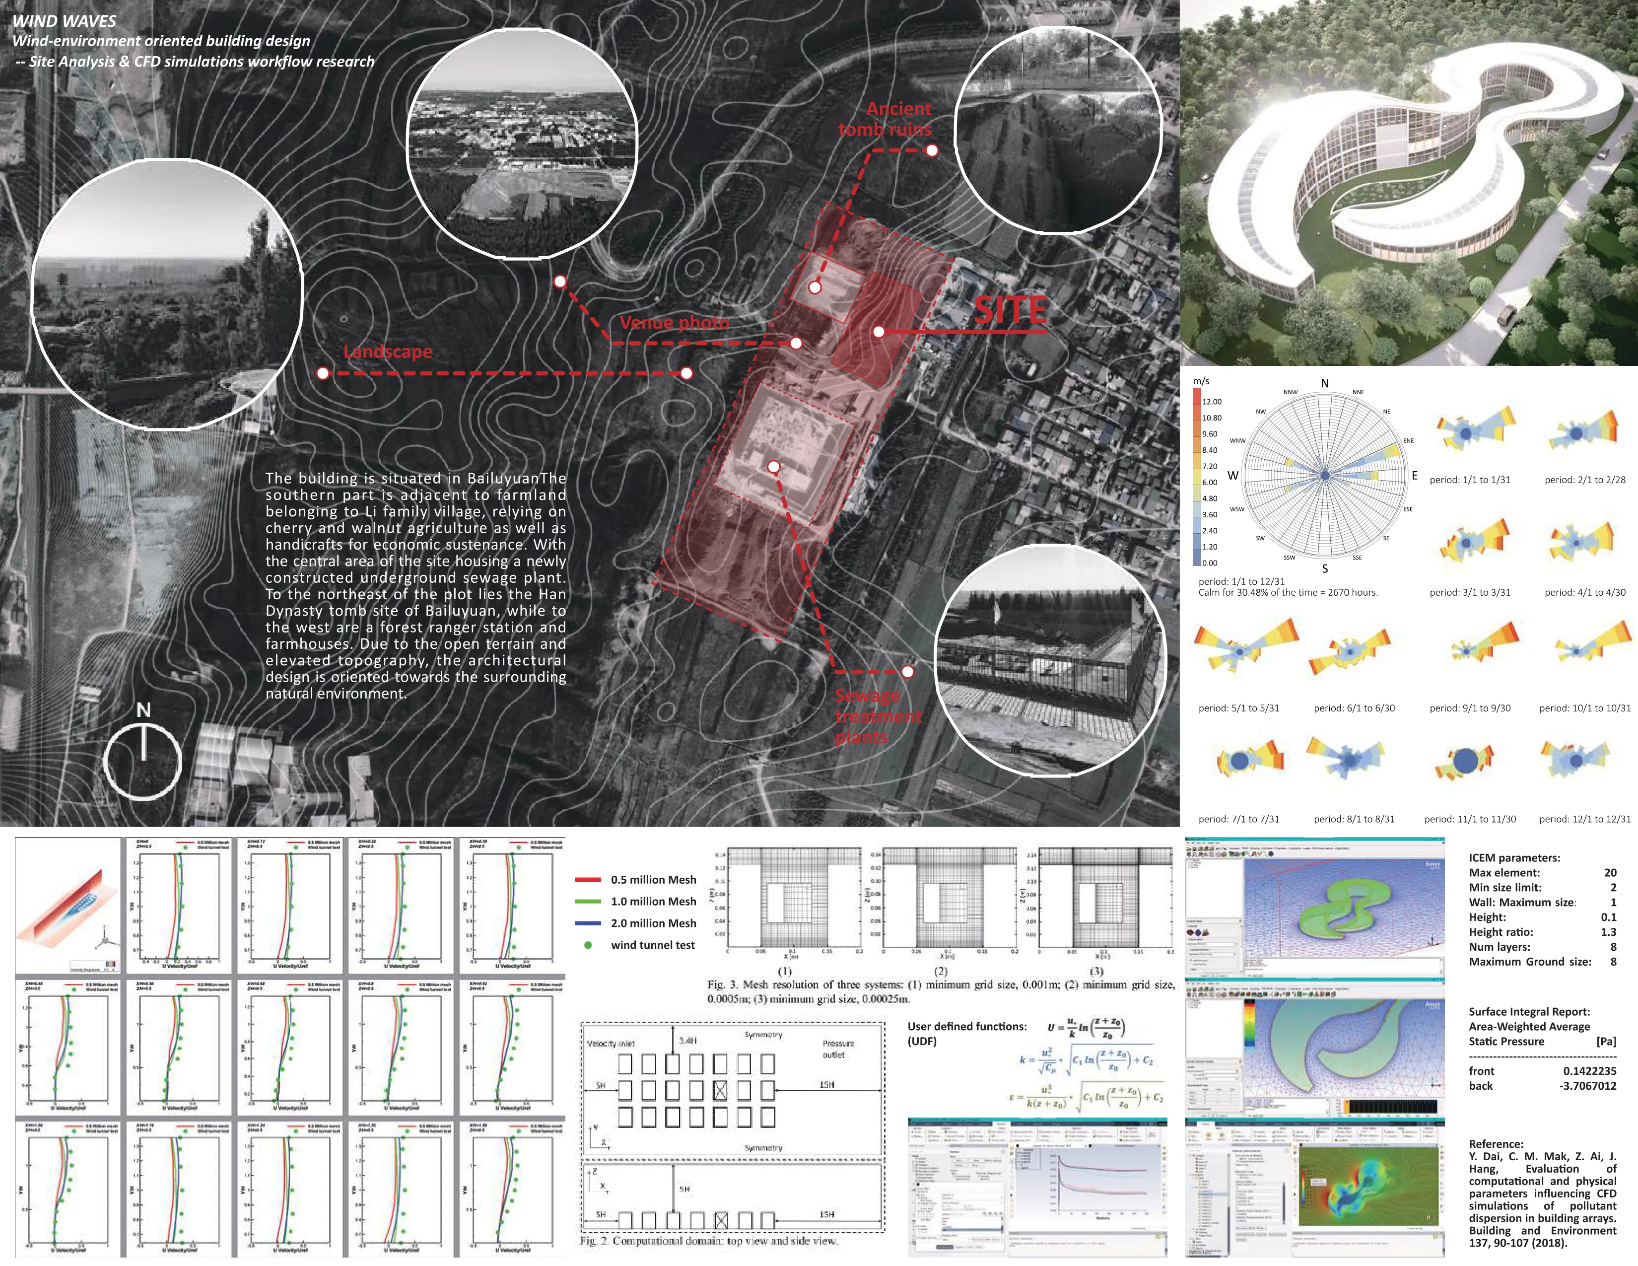1638x1266 pixels.
Task: Click the "Min size limit:" parameter row
Action: pos(1543,887)
